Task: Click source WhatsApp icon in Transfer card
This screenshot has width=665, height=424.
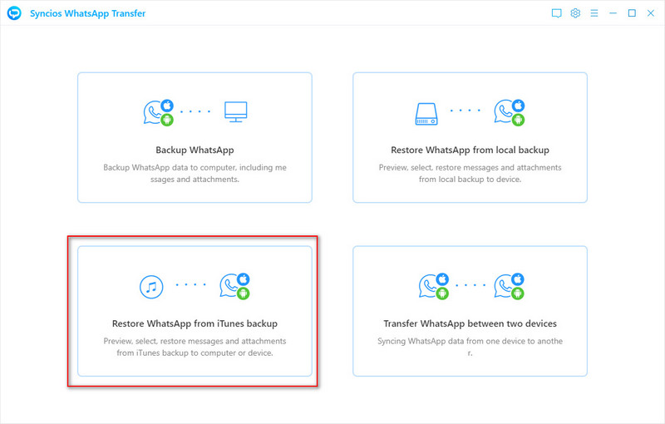Action: click(434, 286)
